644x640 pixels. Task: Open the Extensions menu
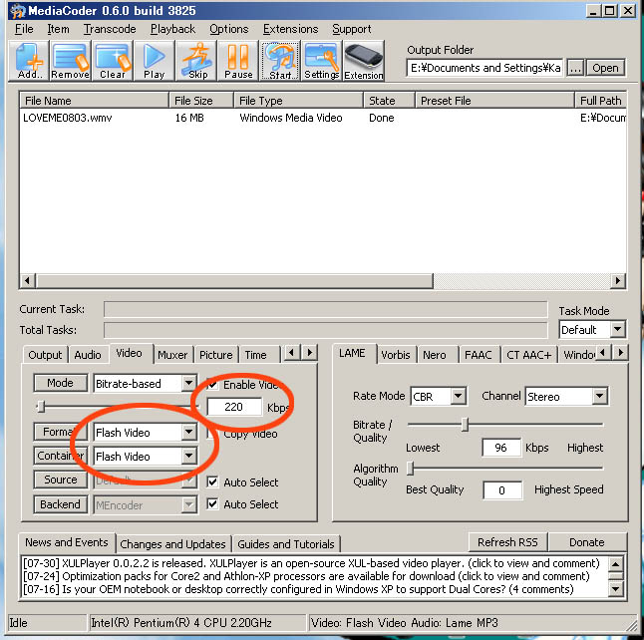290,29
